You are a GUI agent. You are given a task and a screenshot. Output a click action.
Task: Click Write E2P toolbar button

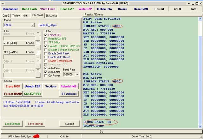85,9
